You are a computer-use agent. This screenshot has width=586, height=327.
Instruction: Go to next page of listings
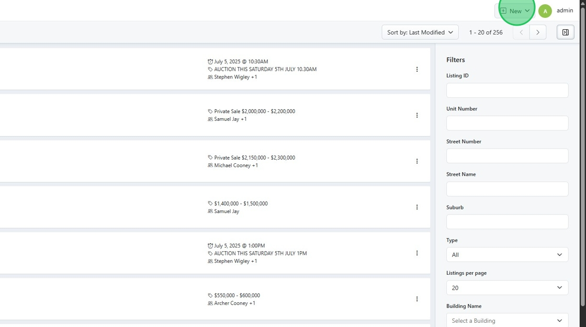538,32
